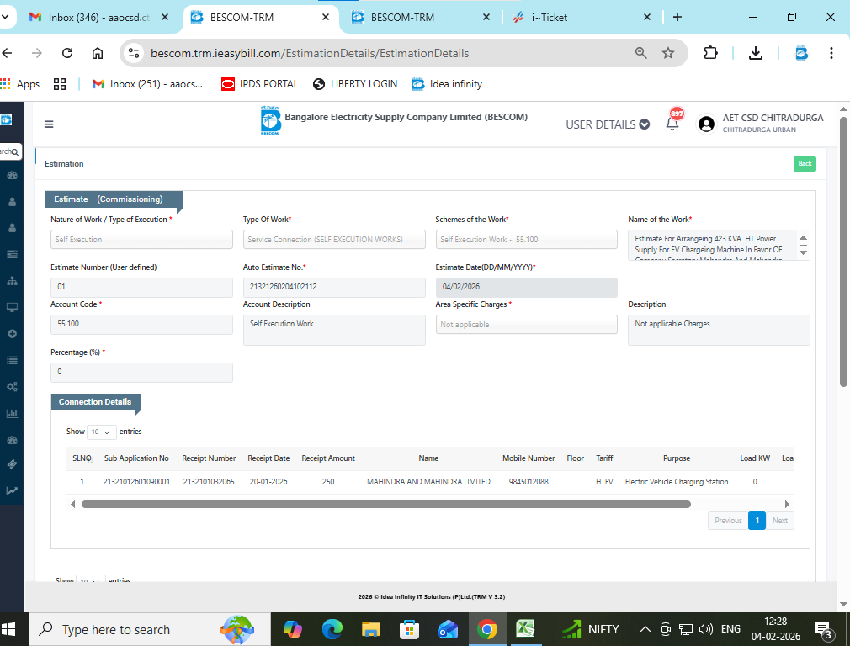The image size is (850, 646).
Task: Click the Percentage field
Action: 141,373
